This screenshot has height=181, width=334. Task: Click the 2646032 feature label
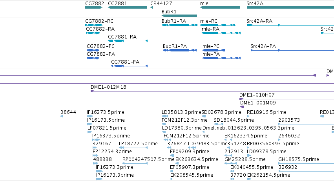289,136
